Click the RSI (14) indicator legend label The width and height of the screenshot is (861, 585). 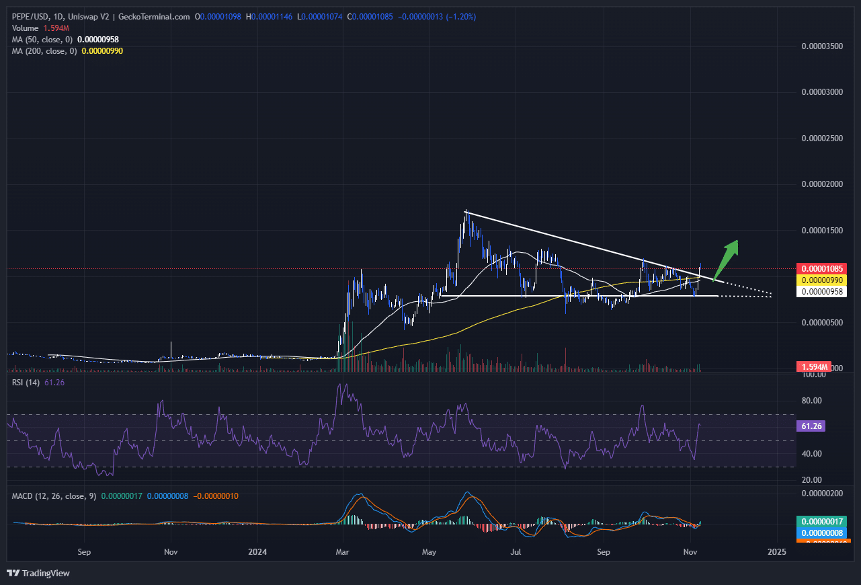click(x=26, y=381)
